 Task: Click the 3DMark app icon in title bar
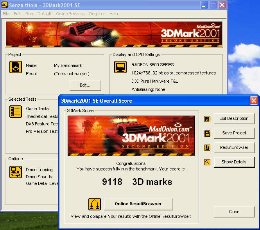4,5
